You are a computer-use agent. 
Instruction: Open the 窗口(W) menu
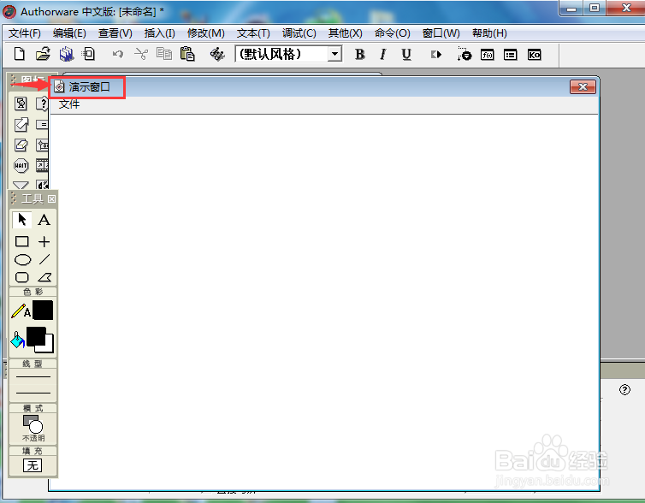coord(441,33)
